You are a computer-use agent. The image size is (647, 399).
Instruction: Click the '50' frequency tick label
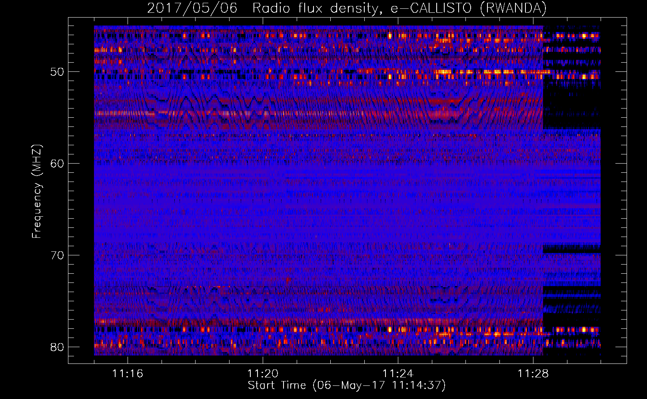(57, 72)
